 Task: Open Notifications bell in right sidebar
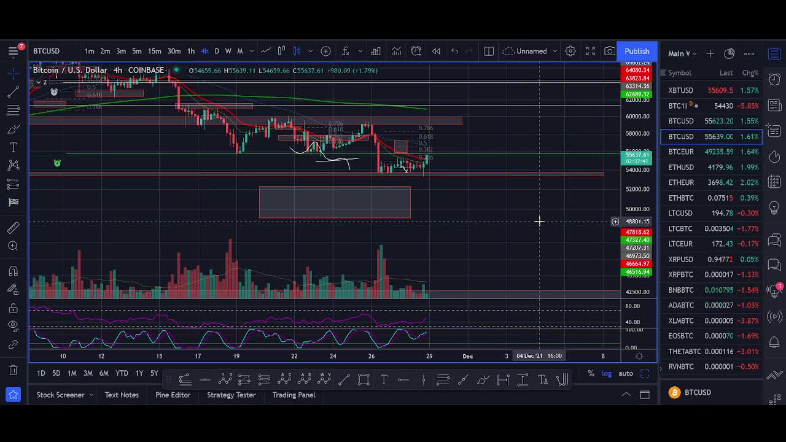774,342
